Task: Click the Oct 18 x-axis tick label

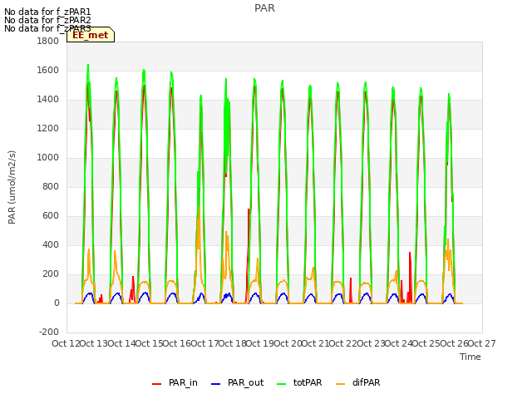Action: [233, 343]
